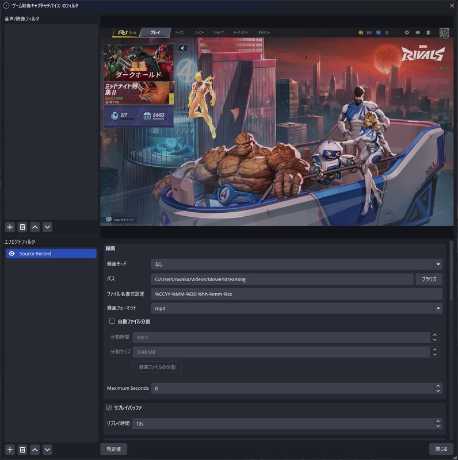Move audio/video filter down with arrow icon
Viewport: 458px width, 460px height.
coord(47,227)
